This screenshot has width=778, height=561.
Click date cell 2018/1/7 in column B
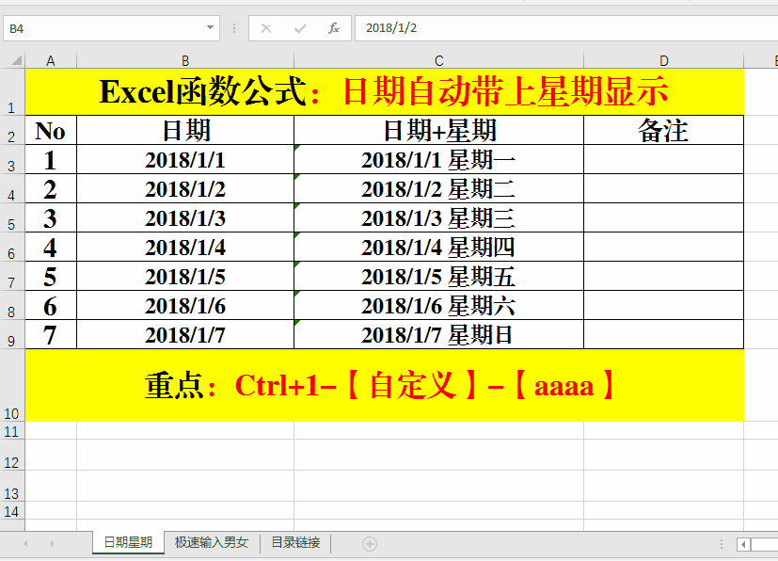point(185,334)
